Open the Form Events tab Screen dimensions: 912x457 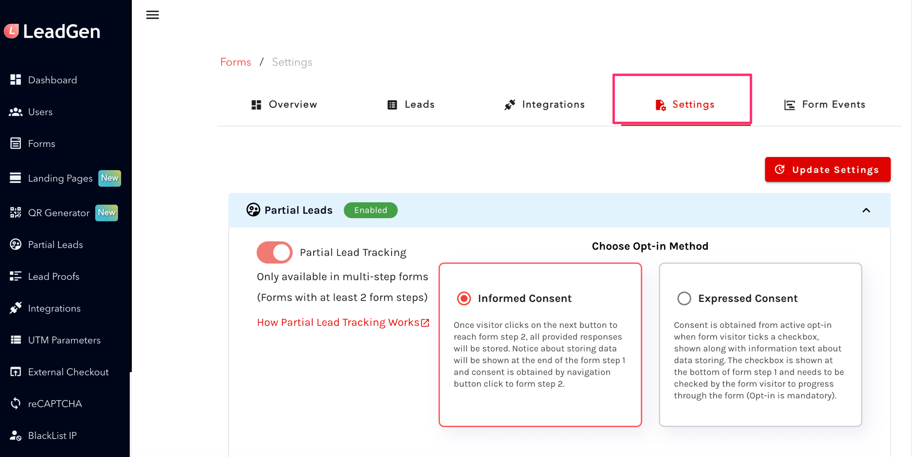point(825,104)
